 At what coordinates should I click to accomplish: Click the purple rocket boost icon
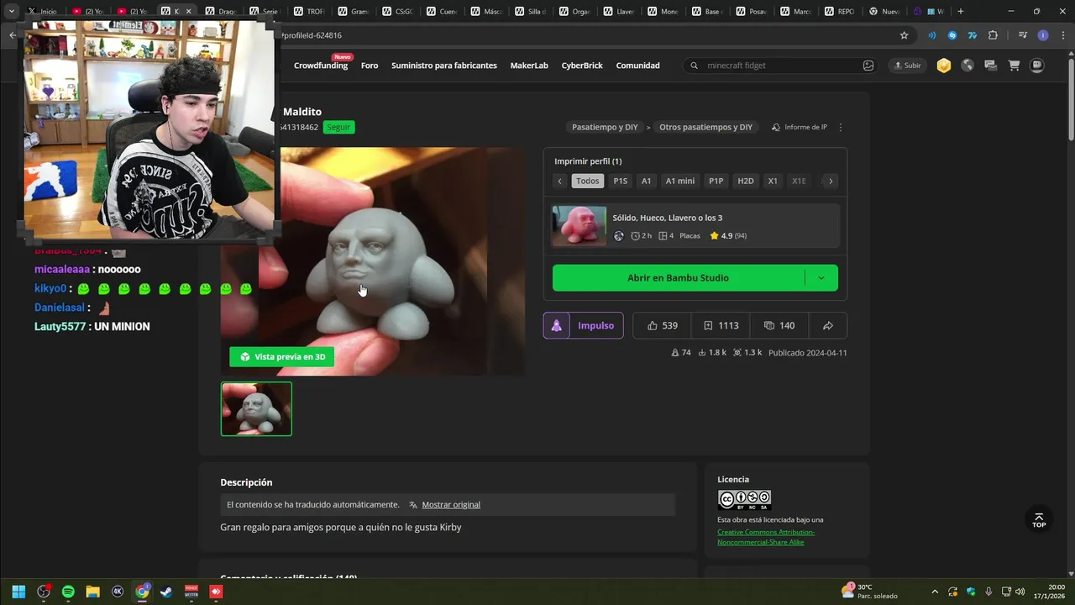click(x=556, y=326)
